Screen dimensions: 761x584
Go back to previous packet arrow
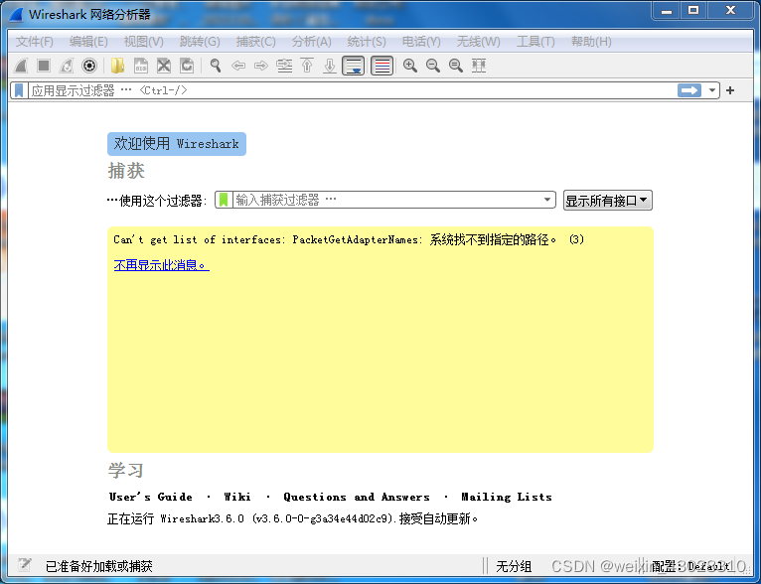pyautogui.click(x=238, y=66)
